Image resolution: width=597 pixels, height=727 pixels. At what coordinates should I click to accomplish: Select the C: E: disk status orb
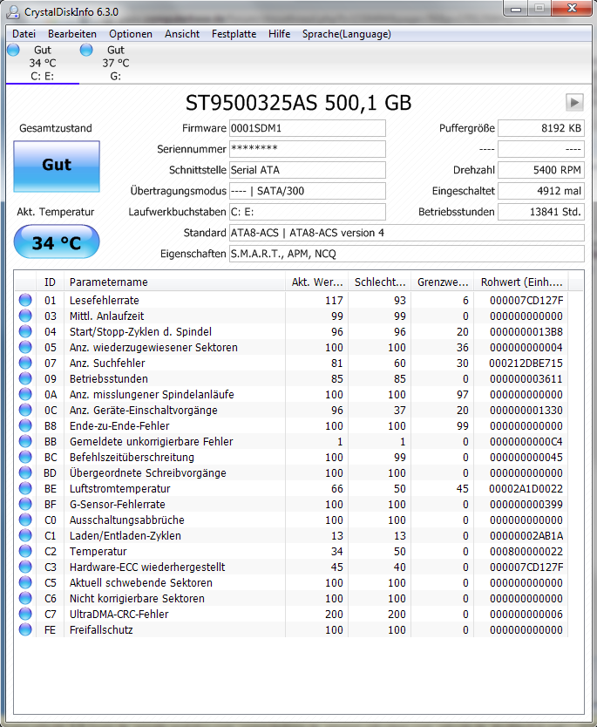click(13, 50)
